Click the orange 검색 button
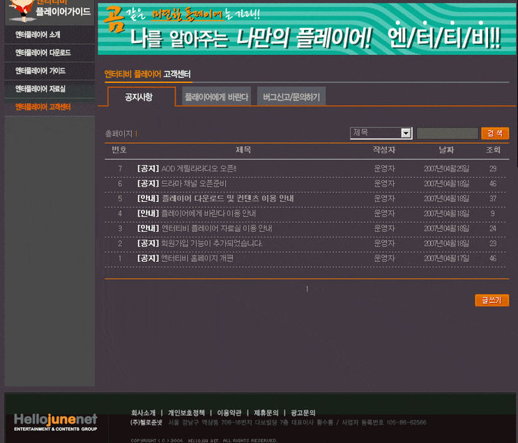This screenshot has width=518, height=443. pyautogui.click(x=495, y=133)
